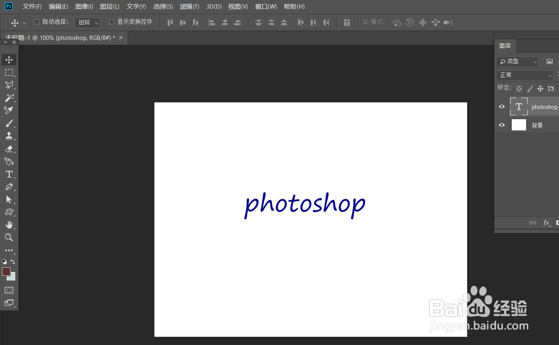Screen dimensions: 559x345
Task: Switch to the 图层 panel tab
Action: [505, 46]
